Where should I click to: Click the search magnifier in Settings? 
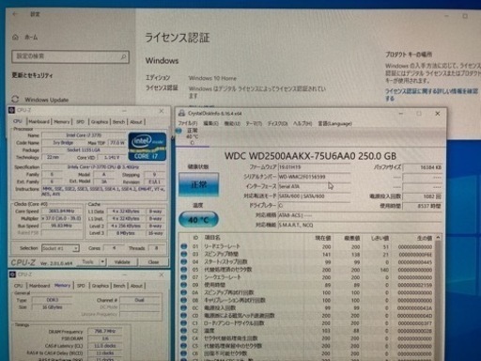[x=123, y=56]
